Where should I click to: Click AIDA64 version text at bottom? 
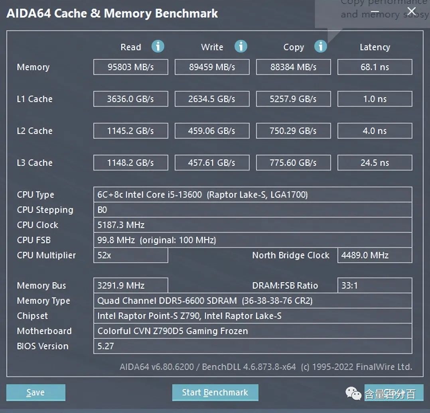pyautogui.click(x=266, y=367)
